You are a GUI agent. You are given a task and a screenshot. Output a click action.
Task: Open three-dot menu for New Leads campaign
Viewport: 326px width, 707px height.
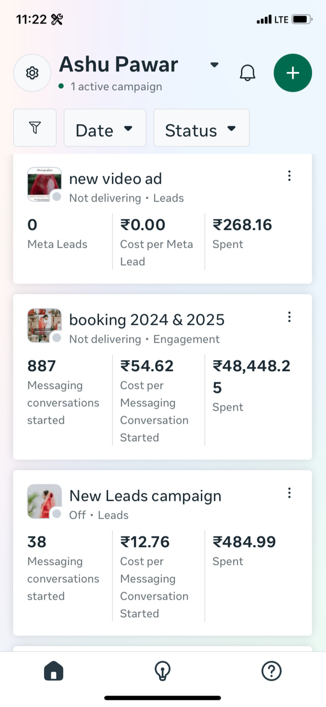(289, 493)
